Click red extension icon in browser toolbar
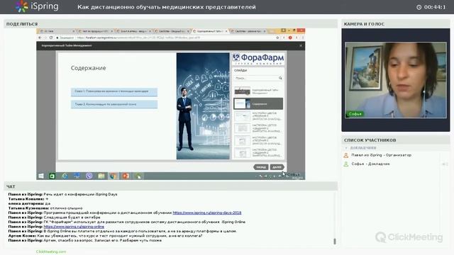The height and width of the screenshot is (255, 454). coord(290,38)
